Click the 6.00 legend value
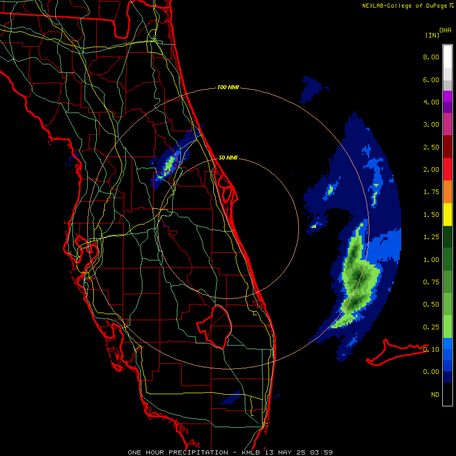This screenshot has width=456, height=456. (431, 80)
